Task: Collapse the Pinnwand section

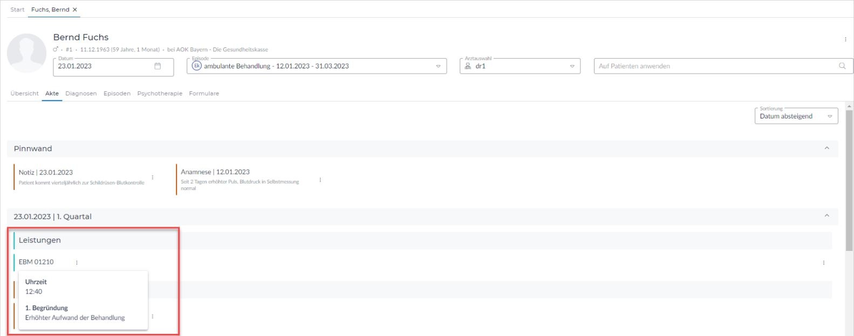Action: pos(826,149)
